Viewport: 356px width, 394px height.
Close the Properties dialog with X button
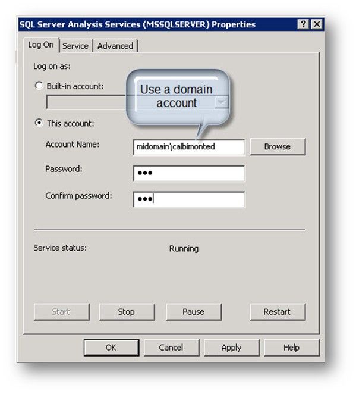coord(317,24)
